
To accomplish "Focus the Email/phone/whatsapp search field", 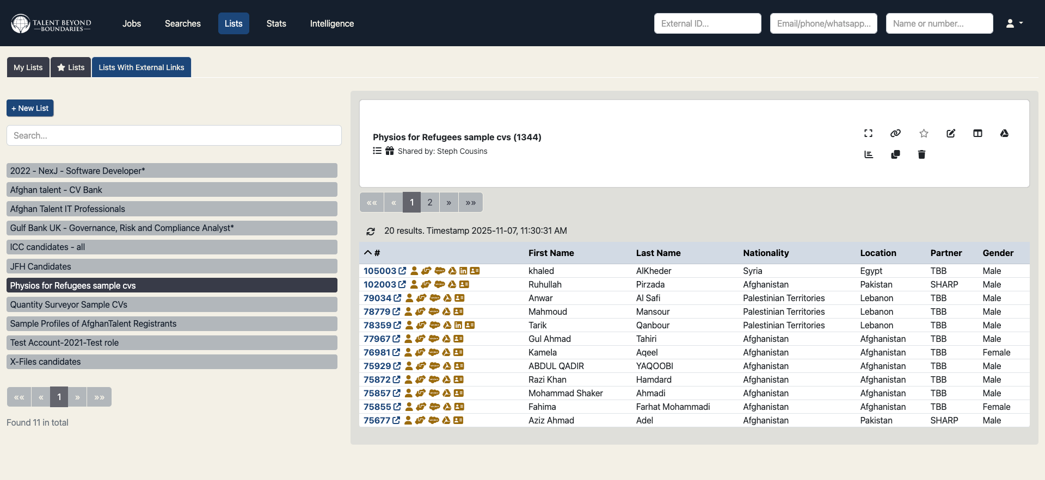I will (823, 23).
